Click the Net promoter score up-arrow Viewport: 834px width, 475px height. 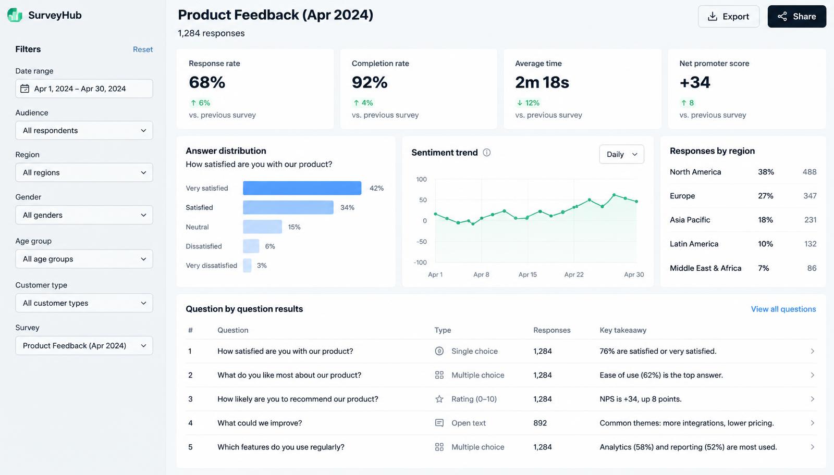click(683, 103)
